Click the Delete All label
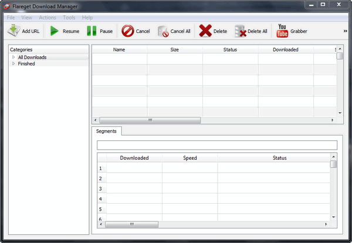Screen dimensions: 352x243 [x=258, y=31]
